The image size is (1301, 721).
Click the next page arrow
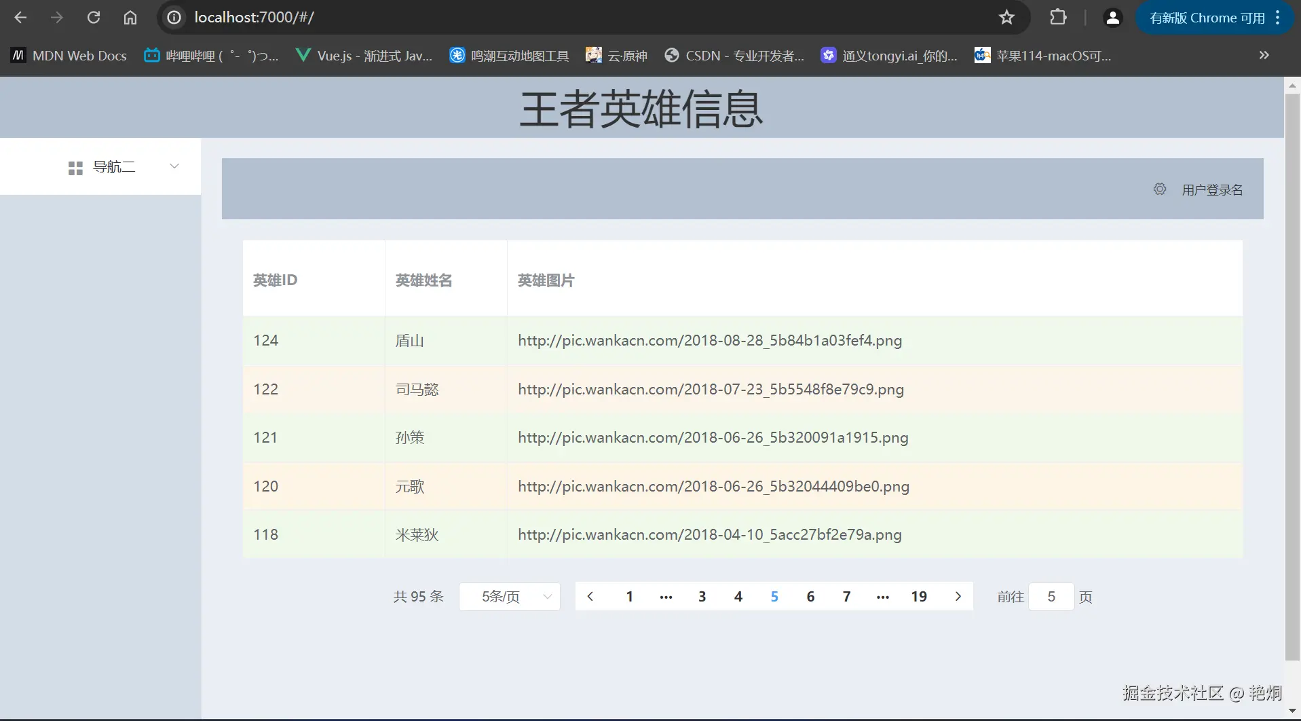[958, 596]
